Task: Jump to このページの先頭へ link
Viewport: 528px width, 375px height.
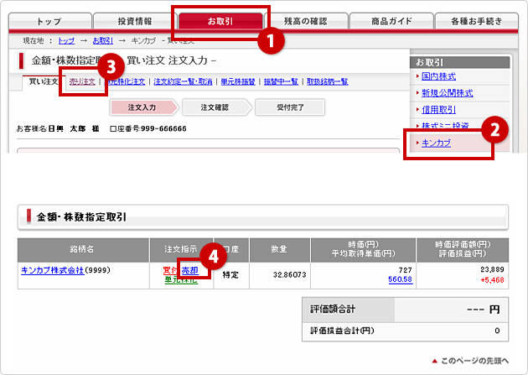Action: pyautogui.click(x=474, y=360)
